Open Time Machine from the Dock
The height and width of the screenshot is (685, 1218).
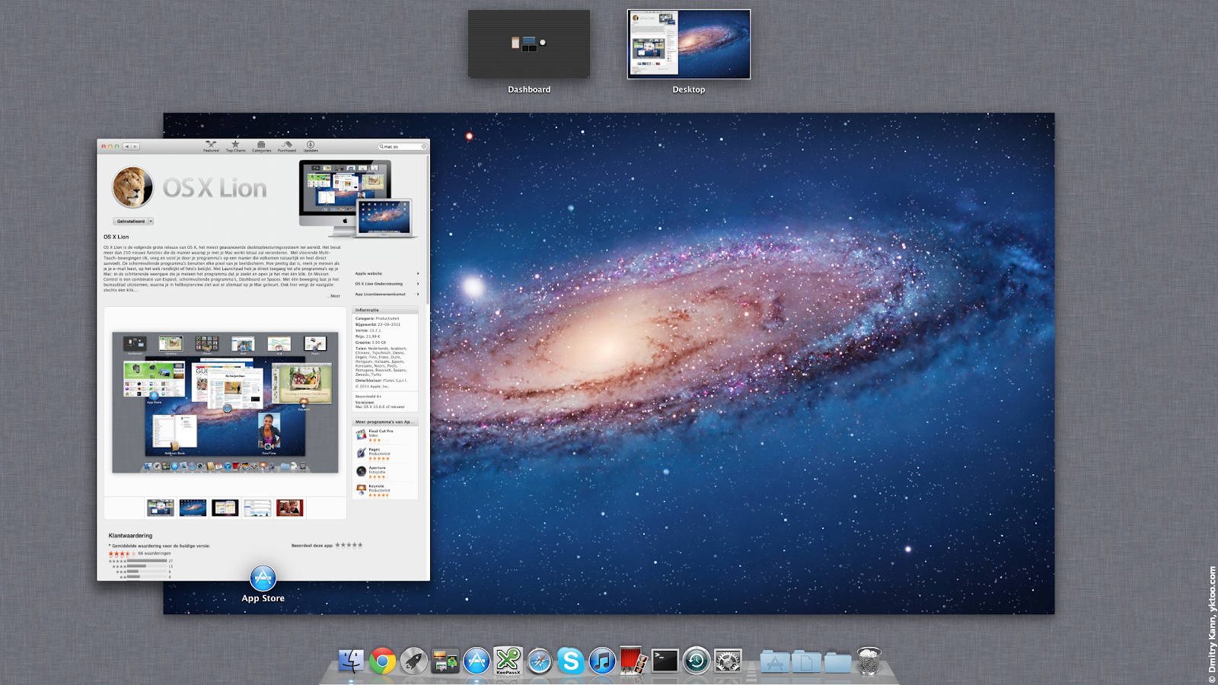tap(696, 661)
